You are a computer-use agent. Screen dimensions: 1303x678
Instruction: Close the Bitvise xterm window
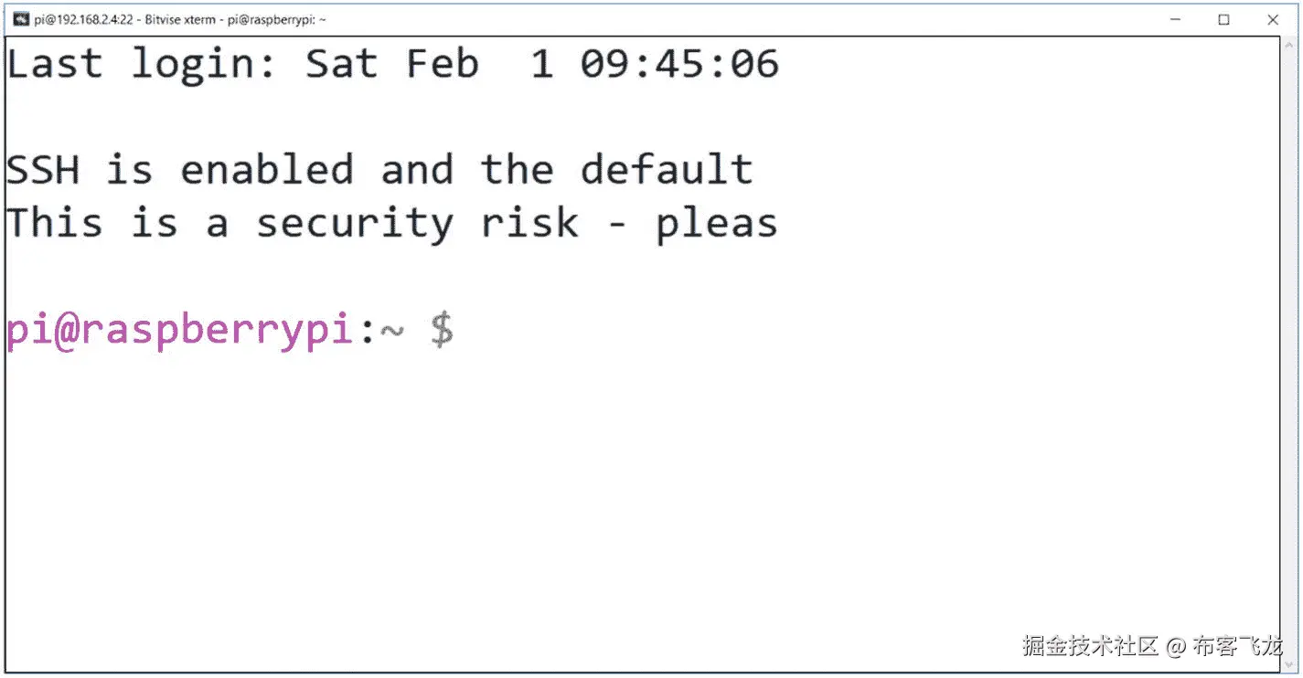point(1273,19)
